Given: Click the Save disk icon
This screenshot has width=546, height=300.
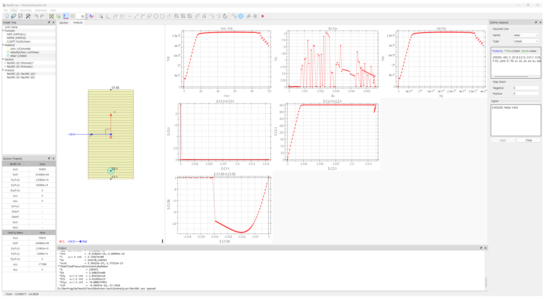Looking at the screenshot, I should (x=20, y=16).
